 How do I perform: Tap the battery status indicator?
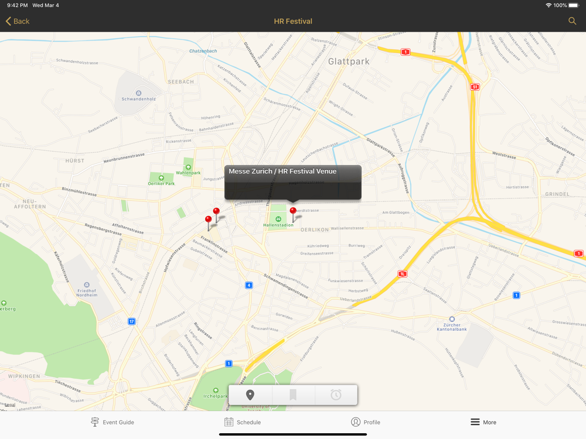pyautogui.click(x=573, y=5)
